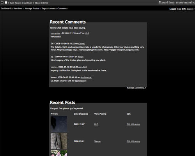
Task: Open the Comments admin section
Action: [x=62, y=9]
